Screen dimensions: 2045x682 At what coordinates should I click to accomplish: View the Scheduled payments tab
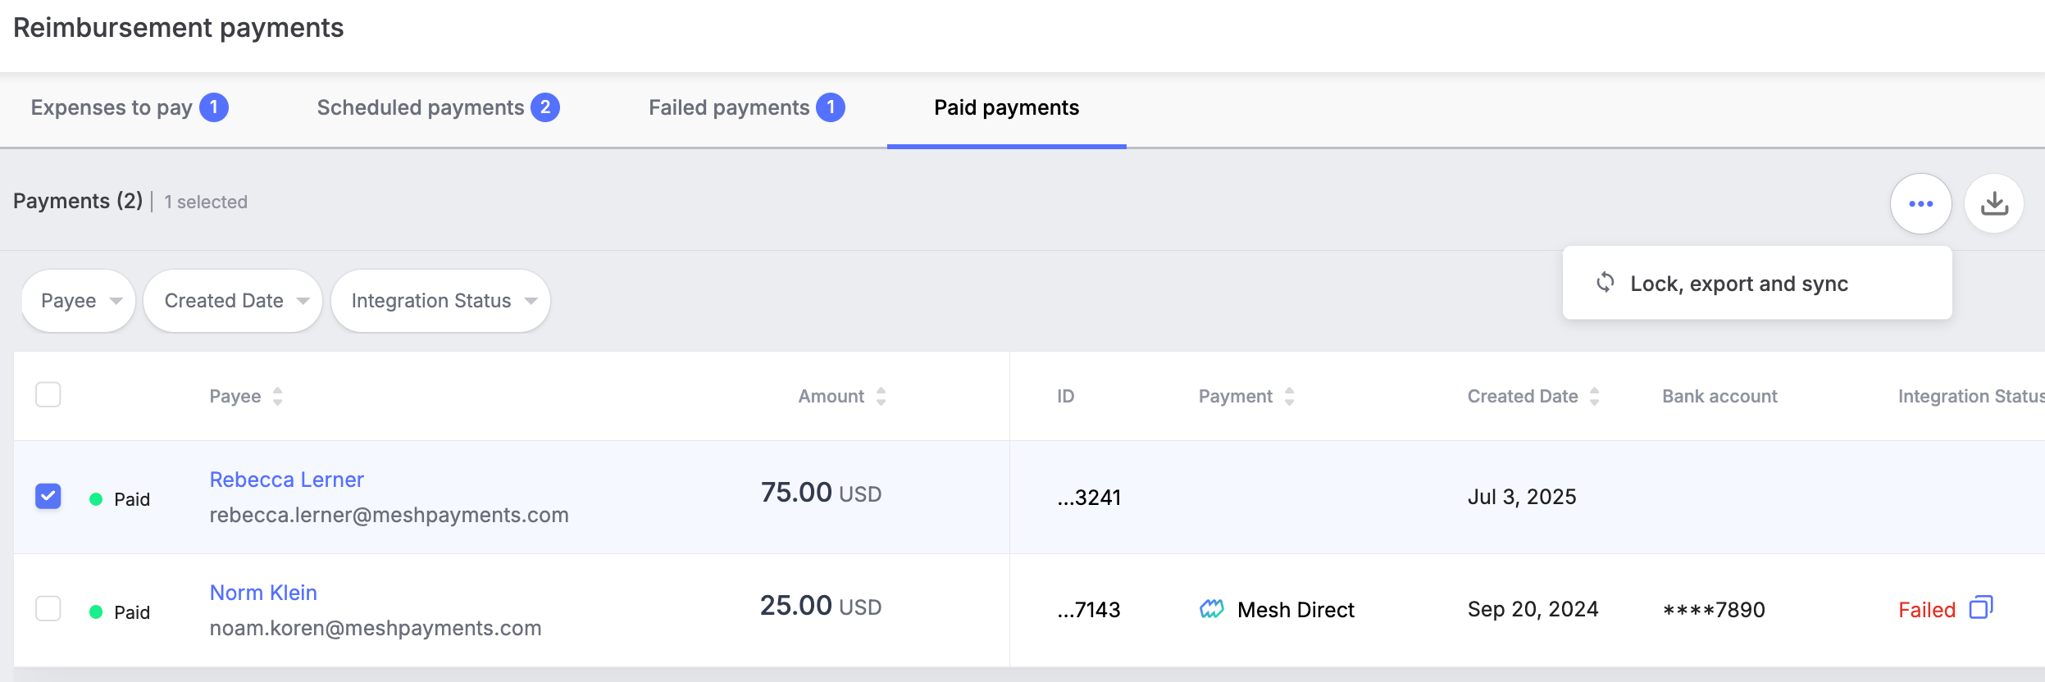pyautogui.click(x=437, y=108)
